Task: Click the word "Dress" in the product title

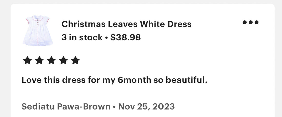Action: (179, 24)
